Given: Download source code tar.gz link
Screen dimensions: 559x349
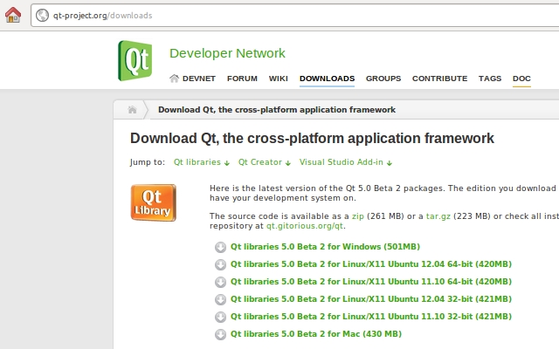Looking at the screenshot, I should (x=438, y=216).
